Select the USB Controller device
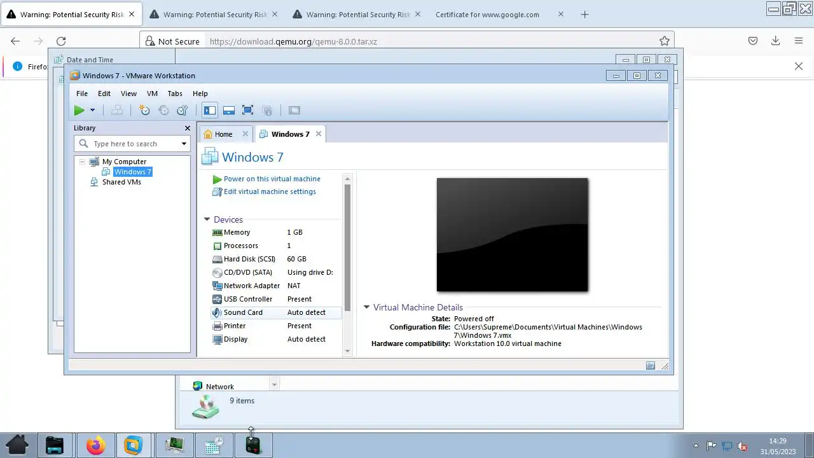 click(x=276, y=299)
